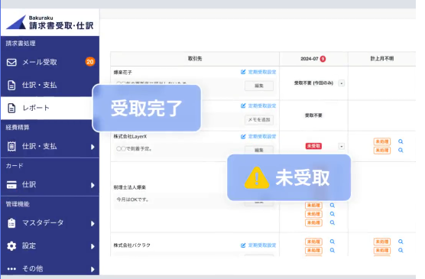Screen dimensions: 425x279
Task: Click the 株式会社バクラク vendor name
Action: pos(132,245)
